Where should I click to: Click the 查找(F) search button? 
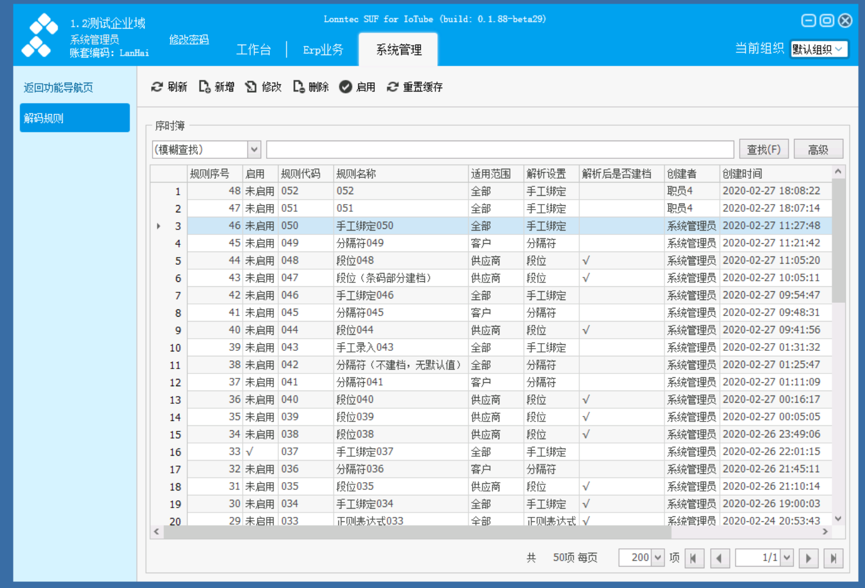coord(764,149)
